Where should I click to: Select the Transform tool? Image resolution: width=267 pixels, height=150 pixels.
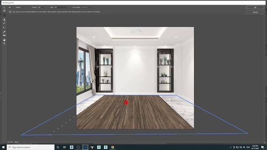coord(4,27)
